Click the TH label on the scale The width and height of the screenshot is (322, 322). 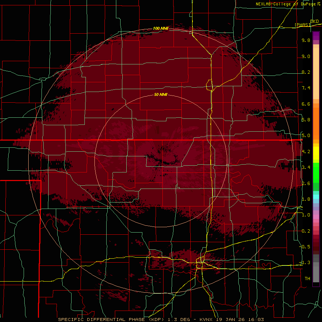(307, 279)
